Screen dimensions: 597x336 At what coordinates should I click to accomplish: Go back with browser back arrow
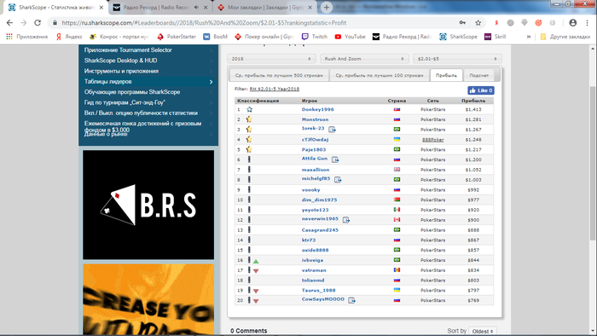pos(9,23)
